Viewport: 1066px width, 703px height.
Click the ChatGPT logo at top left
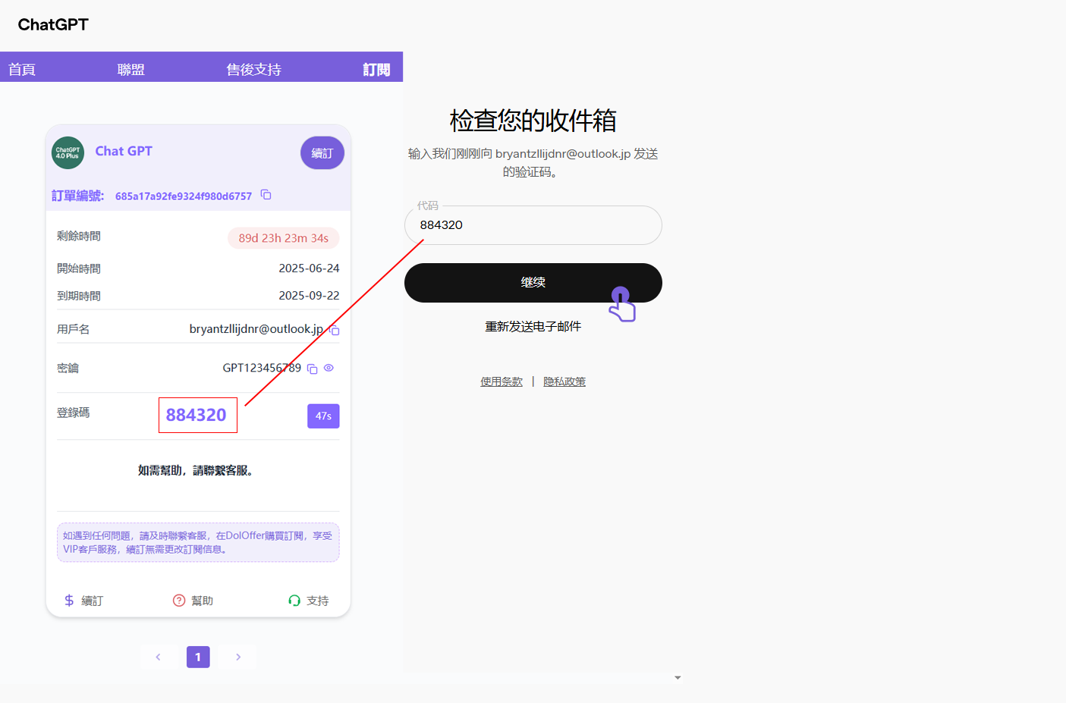53,24
